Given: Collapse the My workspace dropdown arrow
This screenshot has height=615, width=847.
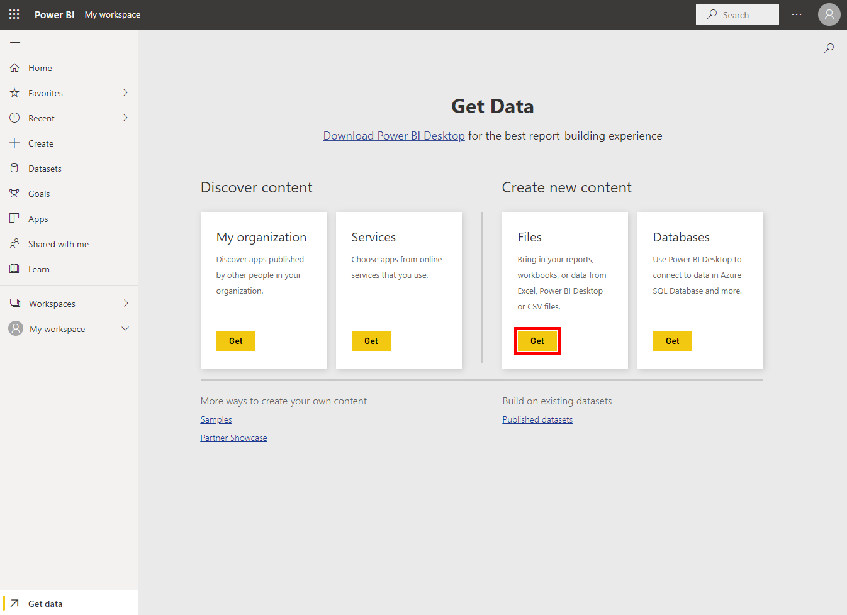Looking at the screenshot, I should [125, 329].
